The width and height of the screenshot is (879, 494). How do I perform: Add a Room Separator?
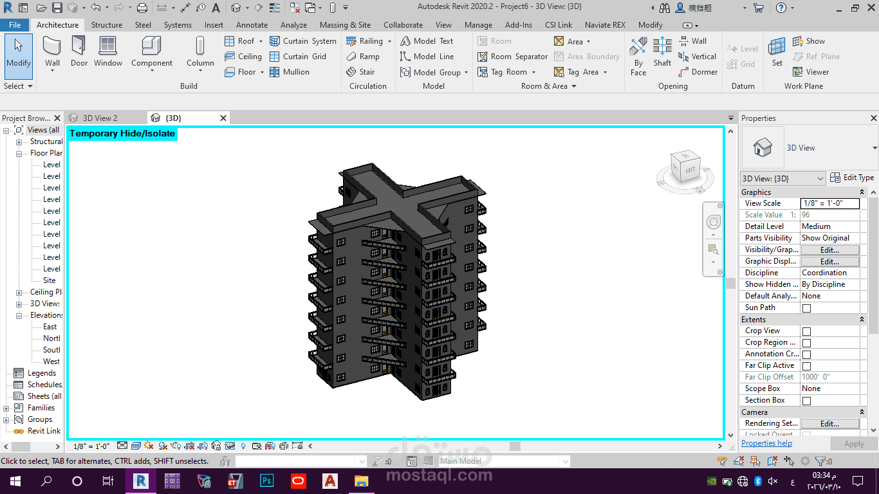point(513,57)
